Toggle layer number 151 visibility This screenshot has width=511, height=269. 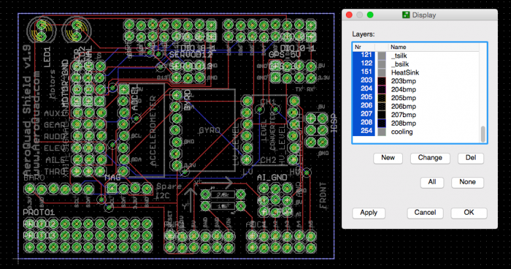point(366,71)
